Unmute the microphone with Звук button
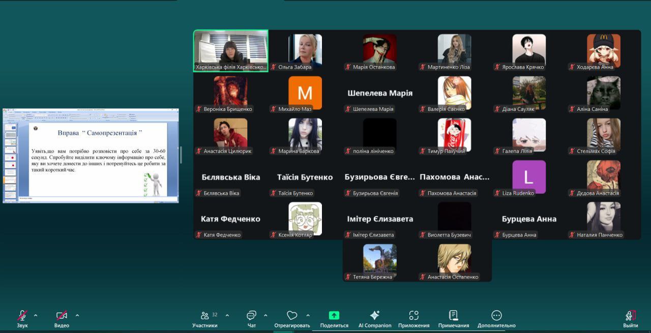The width and height of the screenshot is (651, 333). 22,316
